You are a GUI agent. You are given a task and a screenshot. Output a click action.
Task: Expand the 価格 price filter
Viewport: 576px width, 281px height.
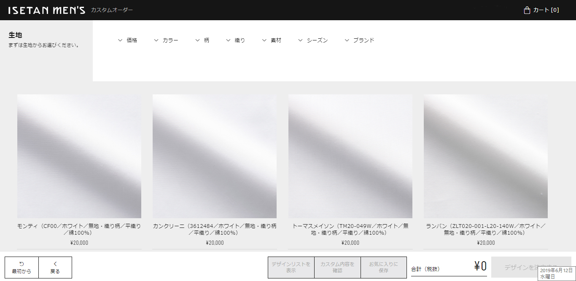click(x=128, y=40)
